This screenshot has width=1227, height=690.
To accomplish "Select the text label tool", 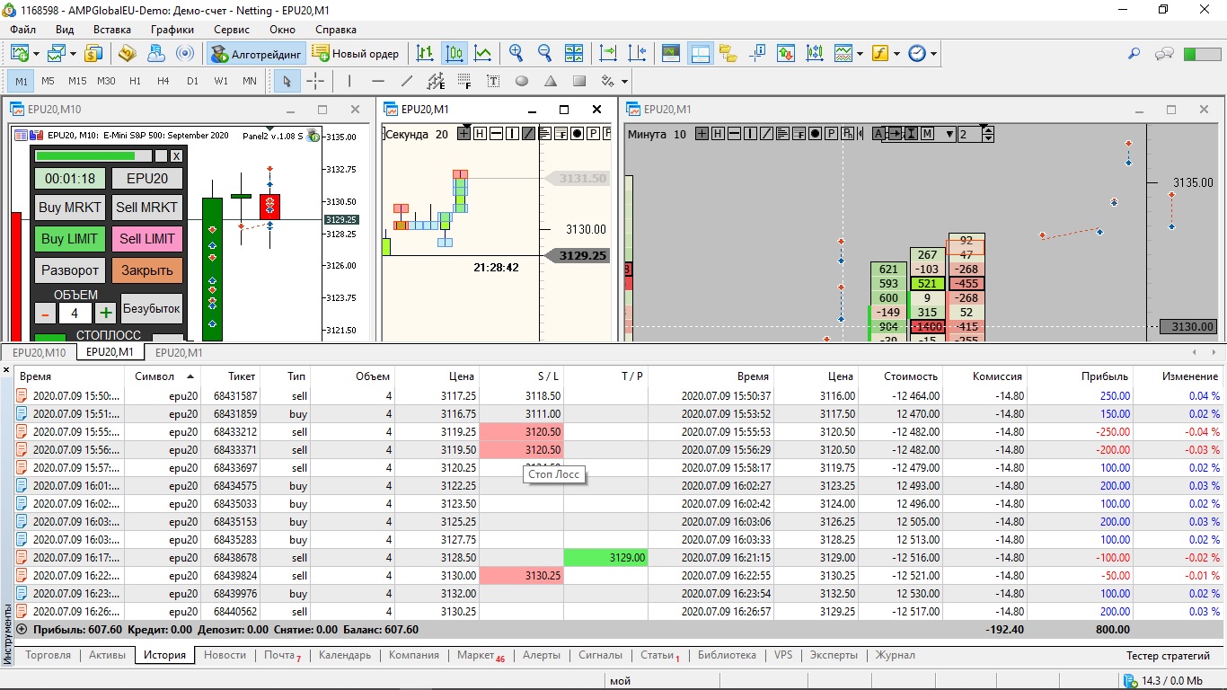I will pos(493,81).
